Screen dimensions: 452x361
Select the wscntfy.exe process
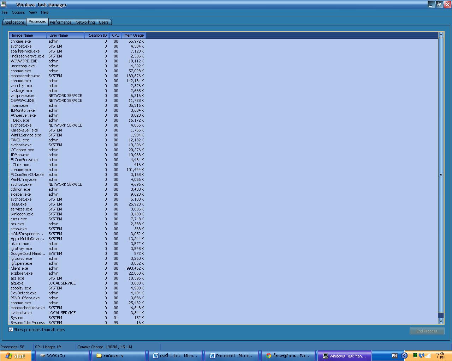pos(77,86)
